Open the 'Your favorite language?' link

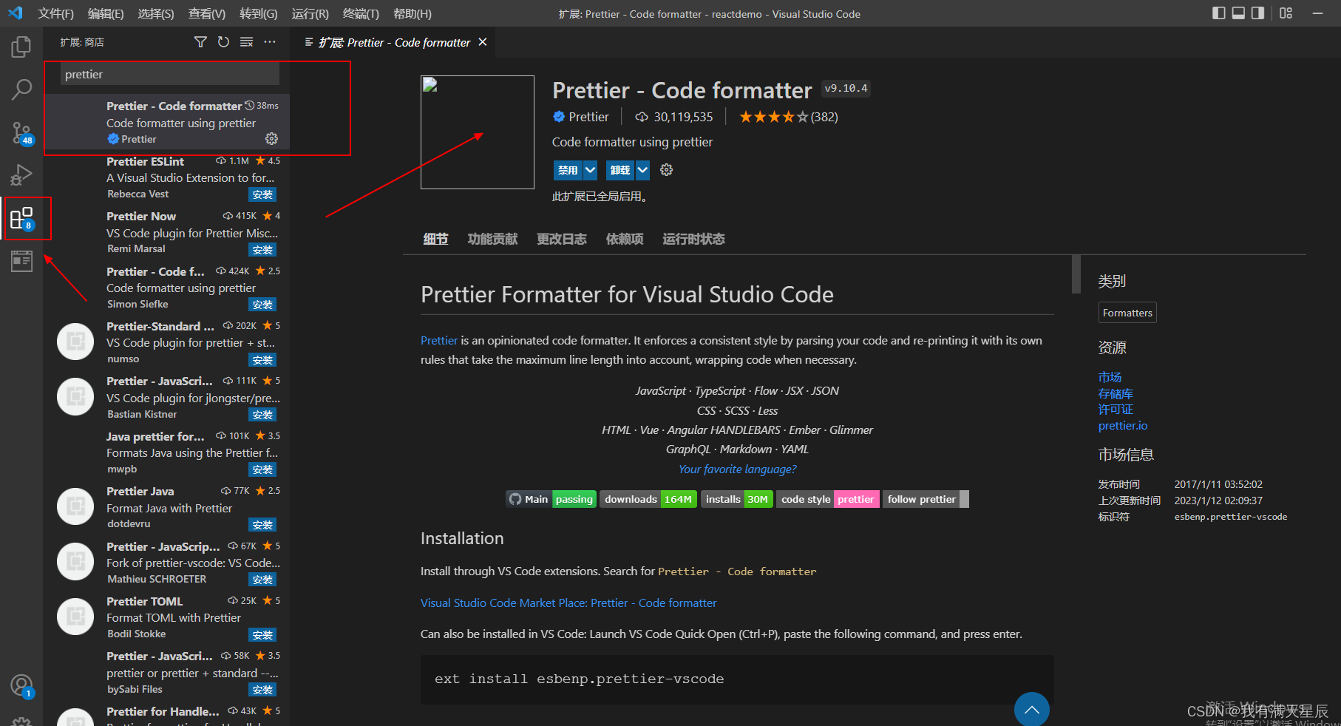pyautogui.click(x=738, y=469)
